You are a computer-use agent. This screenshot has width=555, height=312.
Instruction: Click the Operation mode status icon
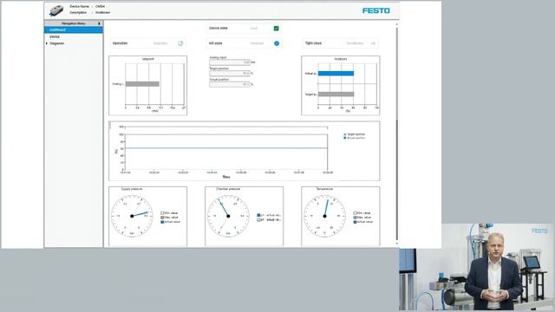[x=180, y=43]
